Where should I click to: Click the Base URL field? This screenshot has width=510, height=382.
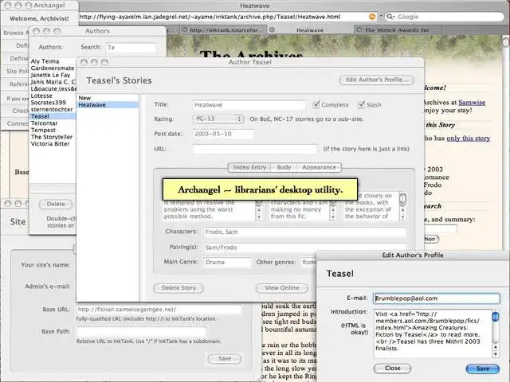pos(159,310)
